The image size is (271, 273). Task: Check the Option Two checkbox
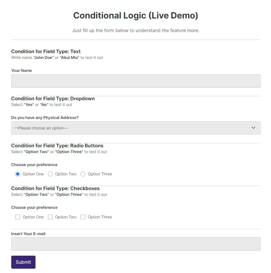50,217
